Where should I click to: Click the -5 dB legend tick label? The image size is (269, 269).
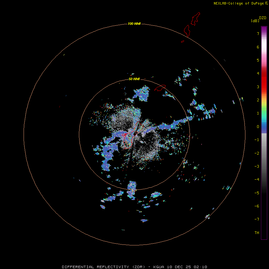(x=257, y=193)
